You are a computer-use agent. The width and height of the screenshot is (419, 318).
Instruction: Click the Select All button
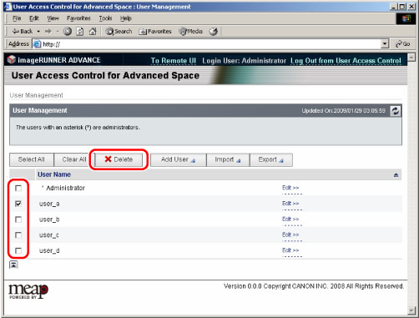(x=32, y=159)
